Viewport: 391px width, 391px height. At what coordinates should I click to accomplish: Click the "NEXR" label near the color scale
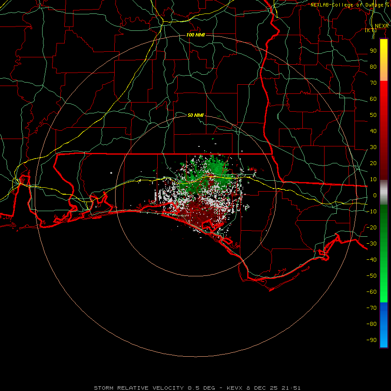coord(381,26)
